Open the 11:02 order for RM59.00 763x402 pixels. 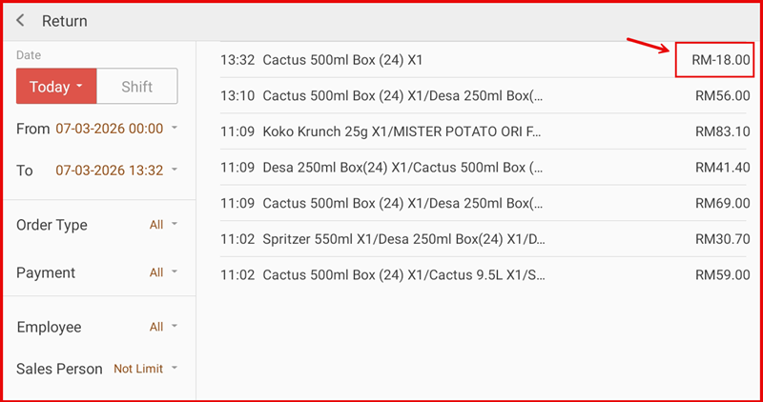[401, 275]
